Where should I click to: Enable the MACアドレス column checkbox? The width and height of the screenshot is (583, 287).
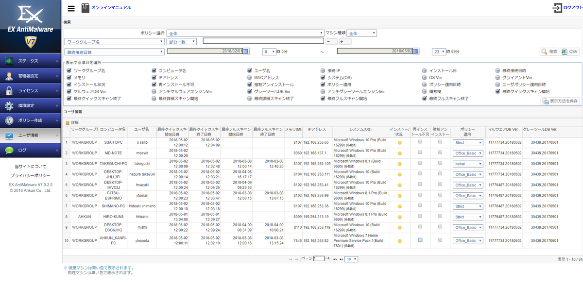(x=250, y=78)
